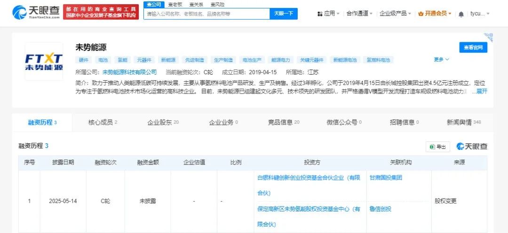Click the 电池 tag
This screenshot has height=233, width=508.
pos(103,60)
